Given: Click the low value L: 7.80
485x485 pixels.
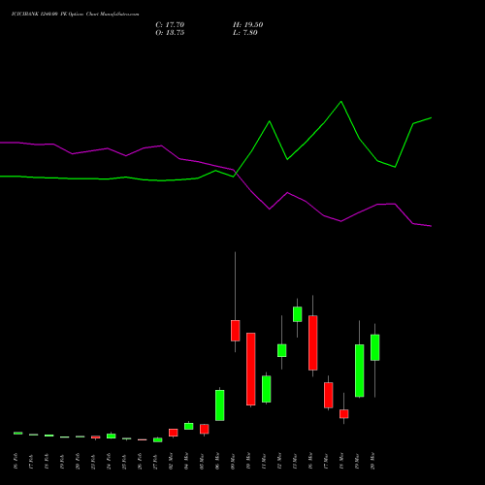Looking at the screenshot, I should (245, 33).
